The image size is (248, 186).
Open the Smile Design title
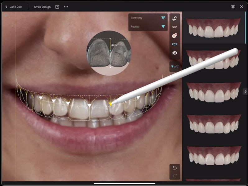pyautogui.click(x=42, y=7)
